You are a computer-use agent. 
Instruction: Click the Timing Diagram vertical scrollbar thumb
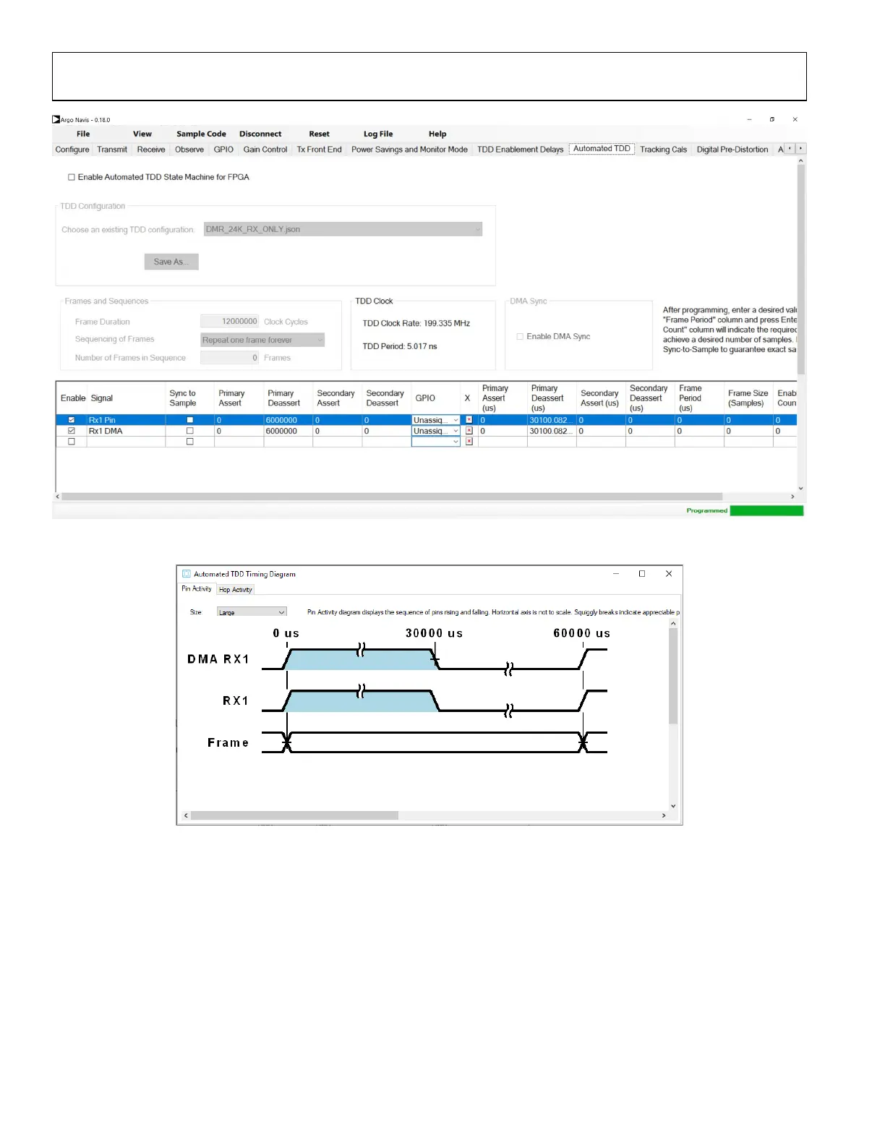pyautogui.click(x=673, y=676)
